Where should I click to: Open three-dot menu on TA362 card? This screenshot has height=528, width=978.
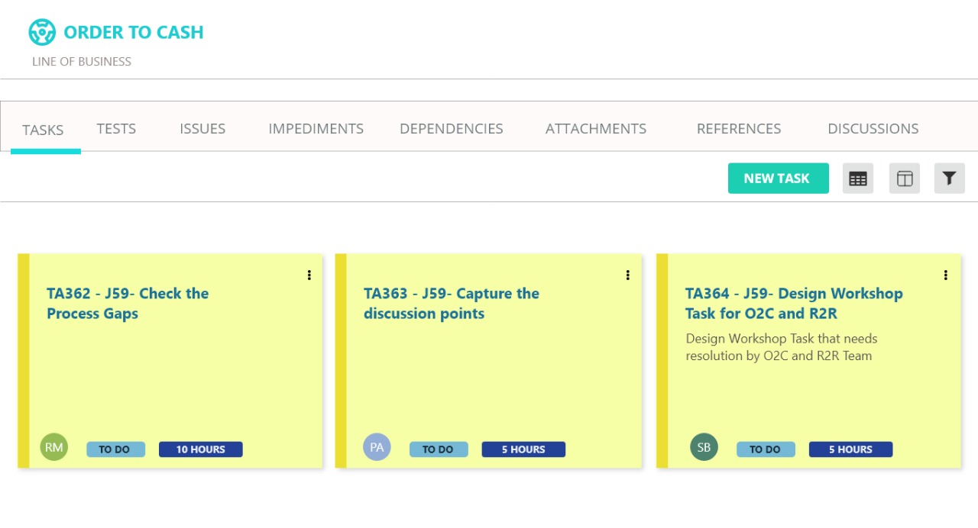click(x=309, y=275)
